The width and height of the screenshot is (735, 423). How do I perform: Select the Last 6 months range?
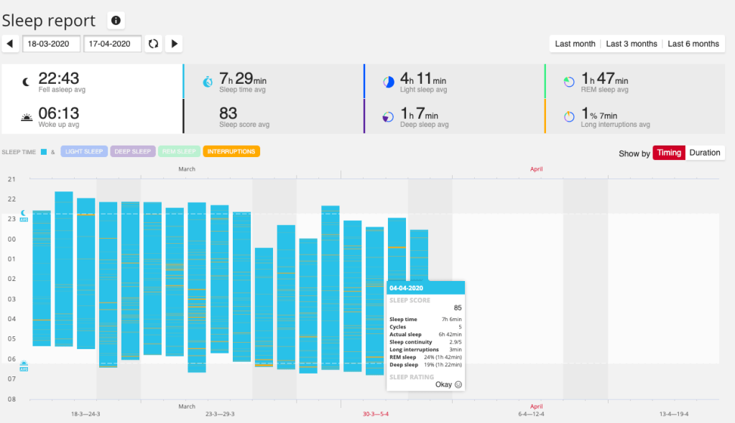click(693, 44)
